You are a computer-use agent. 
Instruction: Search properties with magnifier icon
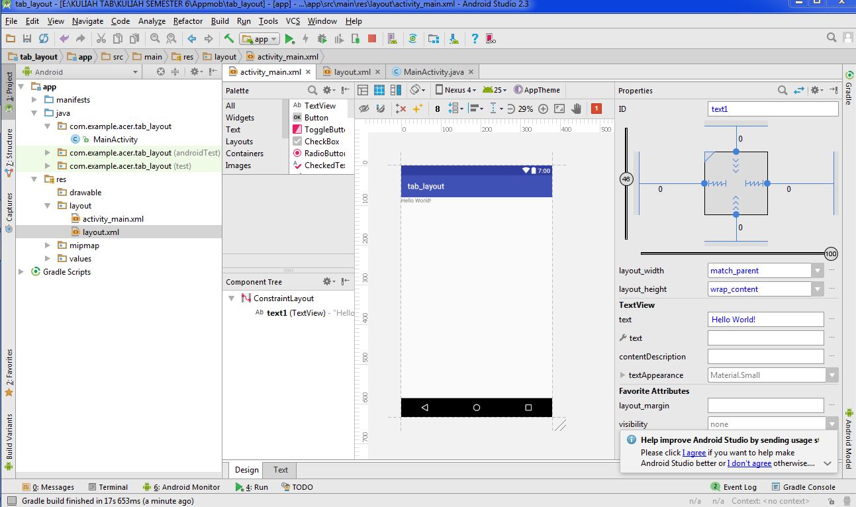(783, 90)
